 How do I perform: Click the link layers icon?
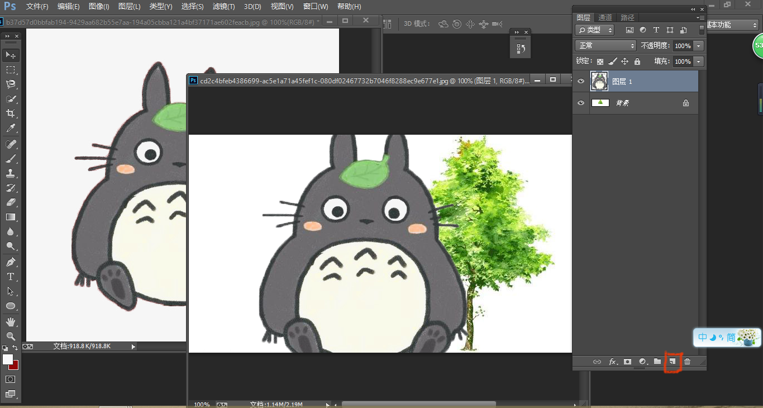point(597,362)
